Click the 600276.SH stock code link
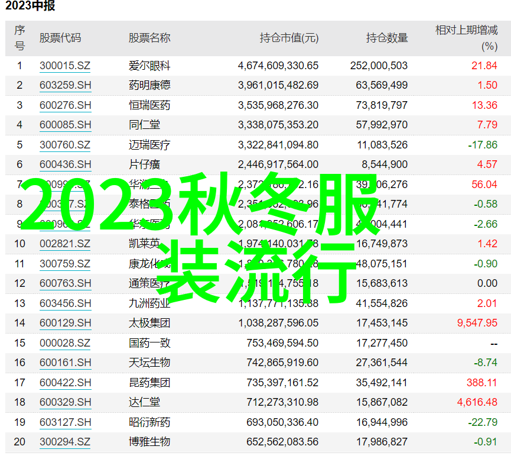 click(x=65, y=105)
